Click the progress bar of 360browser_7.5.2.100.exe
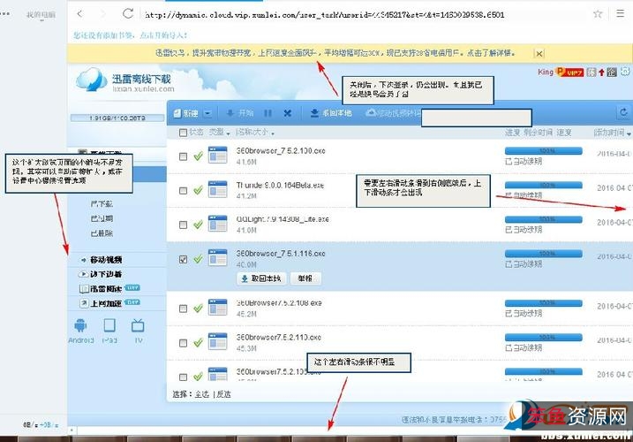This screenshot has height=442, width=633. 543,151
